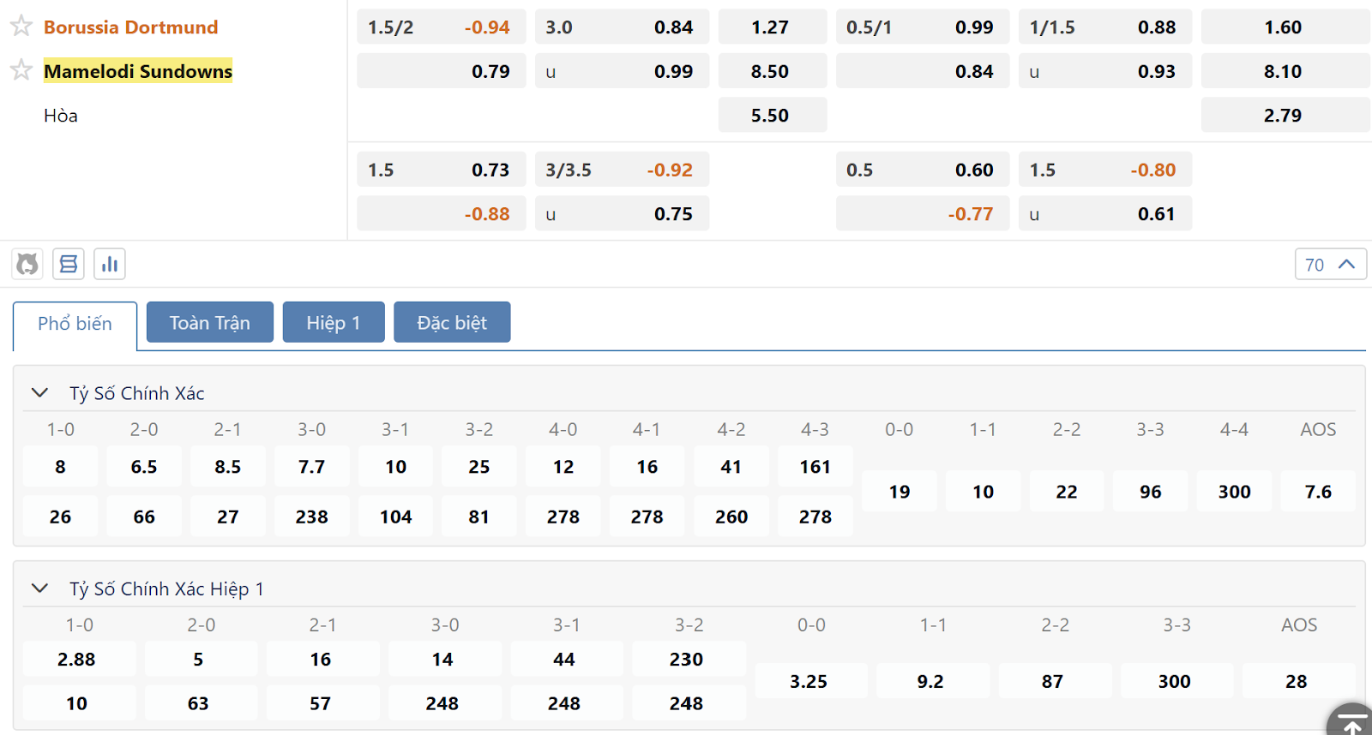Collapse the 70 markets counter
Viewport: 1372px width, 735px height.
click(1330, 264)
